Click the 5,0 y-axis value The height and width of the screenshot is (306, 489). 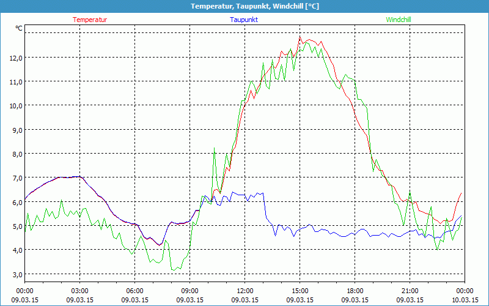[18, 226]
